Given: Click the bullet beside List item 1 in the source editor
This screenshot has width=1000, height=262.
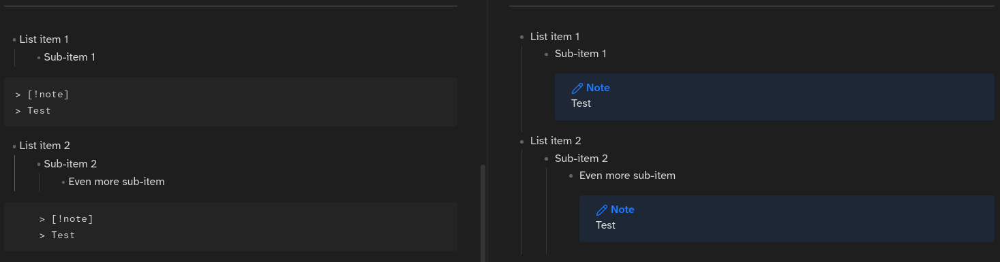Looking at the screenshot, I should pos(14,39).
